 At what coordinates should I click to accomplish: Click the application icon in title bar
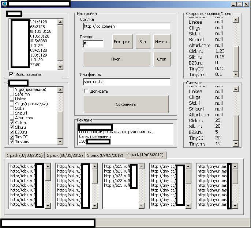pos(4,4)
